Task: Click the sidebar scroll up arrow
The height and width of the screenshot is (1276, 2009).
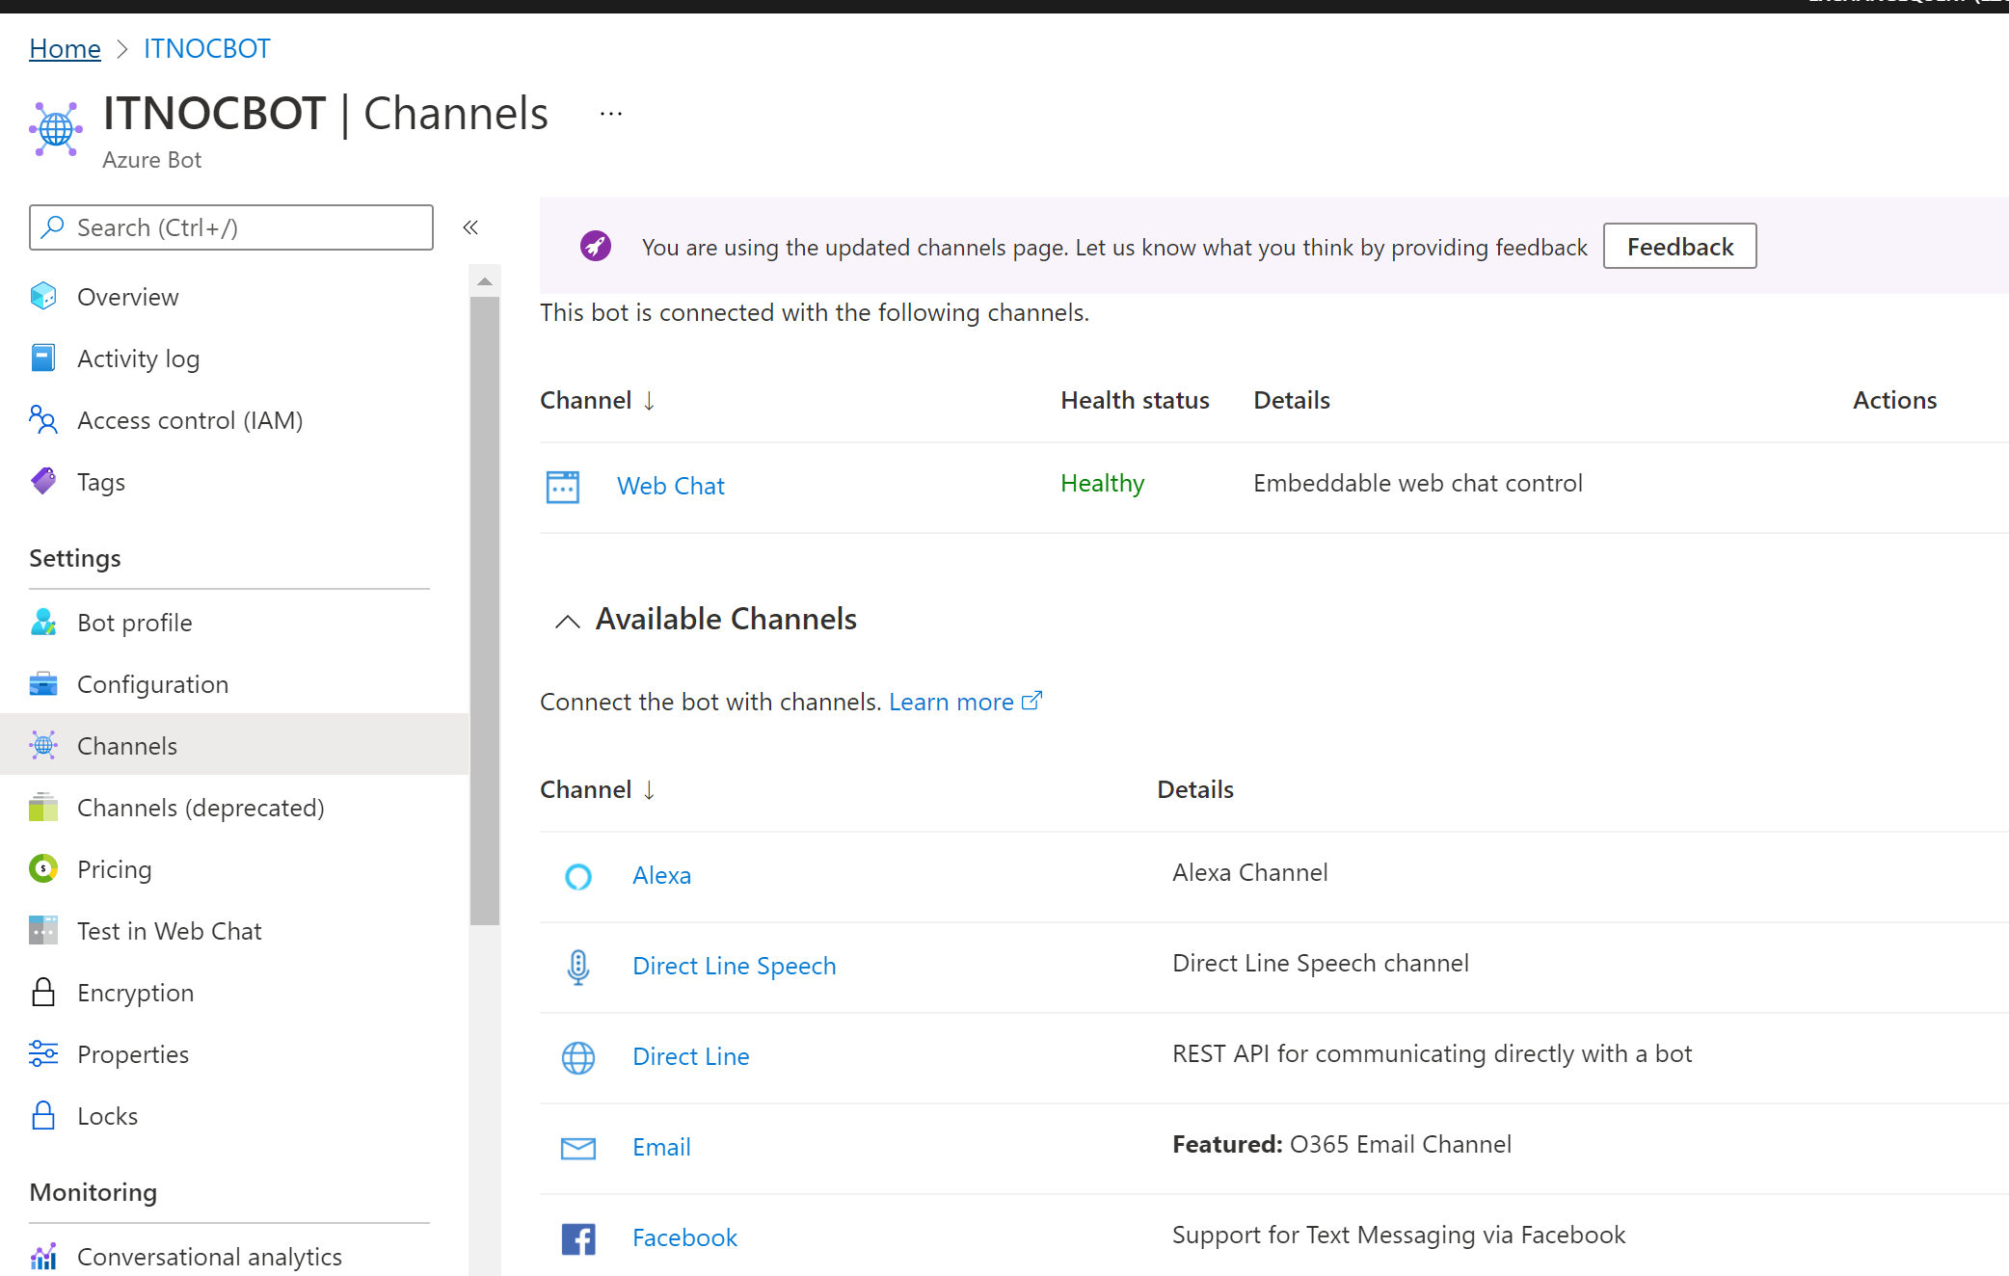Action: [x=485, y=281]
